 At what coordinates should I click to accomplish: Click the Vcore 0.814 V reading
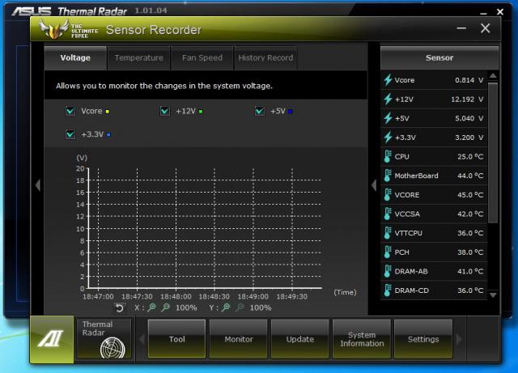(469, 80)
